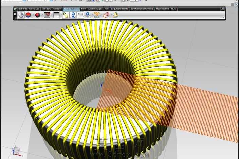Open the Modélisation tab
239x159 pixels.
[x=162, y=9]
